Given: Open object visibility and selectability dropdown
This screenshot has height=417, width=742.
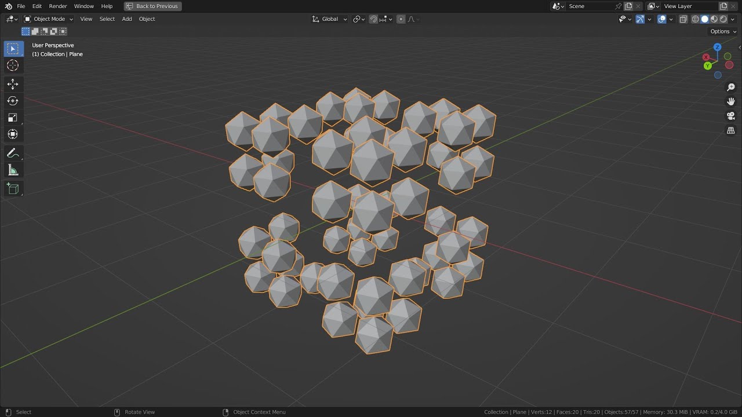Looking at the screenshot, I should pos(625,19).
